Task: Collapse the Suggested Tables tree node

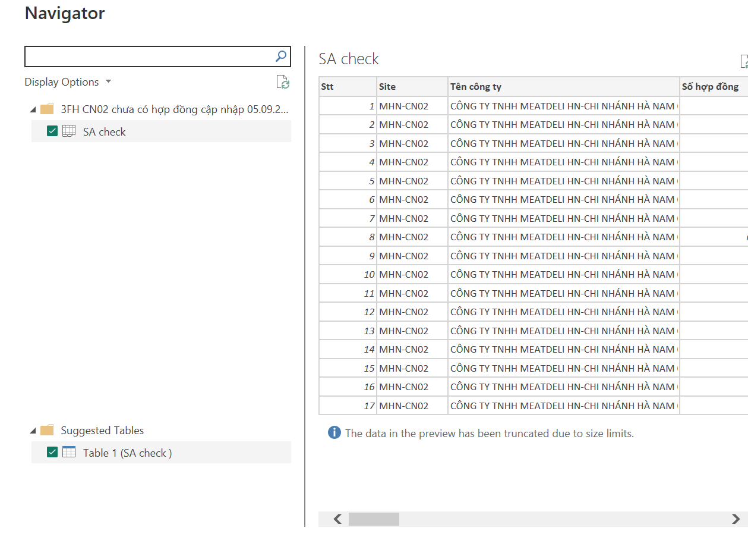Action: pyautogui.click(x=32, y=431)
